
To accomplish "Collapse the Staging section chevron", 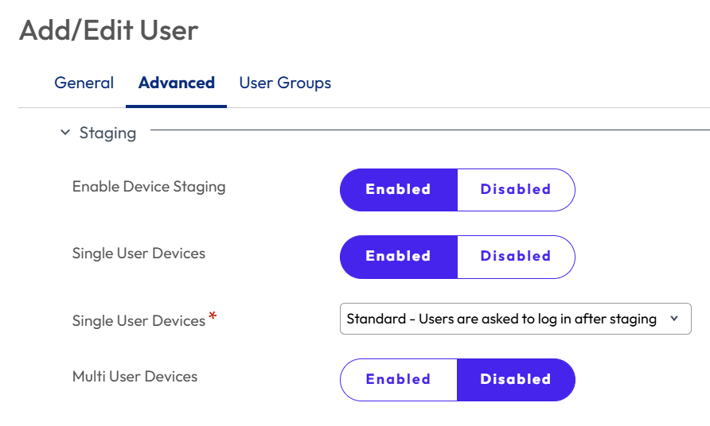I will click(65, 133).
